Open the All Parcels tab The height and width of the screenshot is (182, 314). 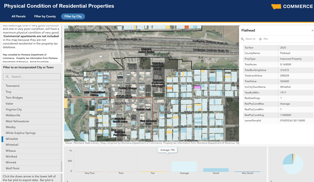point(18,16)
